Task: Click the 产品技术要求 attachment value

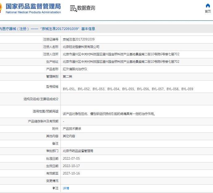Action: coord(72,129)
